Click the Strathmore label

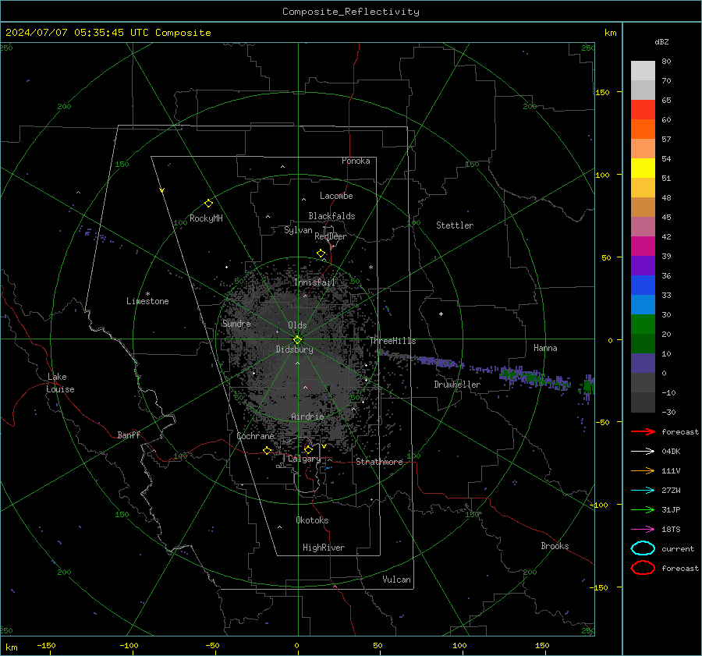(380, 462)
